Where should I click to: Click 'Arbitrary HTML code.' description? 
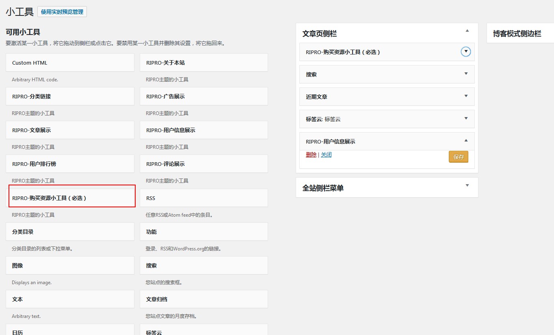[35, 80]
